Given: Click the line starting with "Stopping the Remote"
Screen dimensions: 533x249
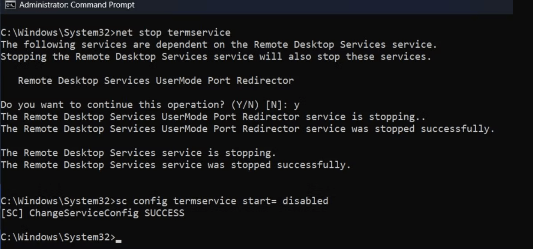Looking at the screenshot, I should pos(216,57).
